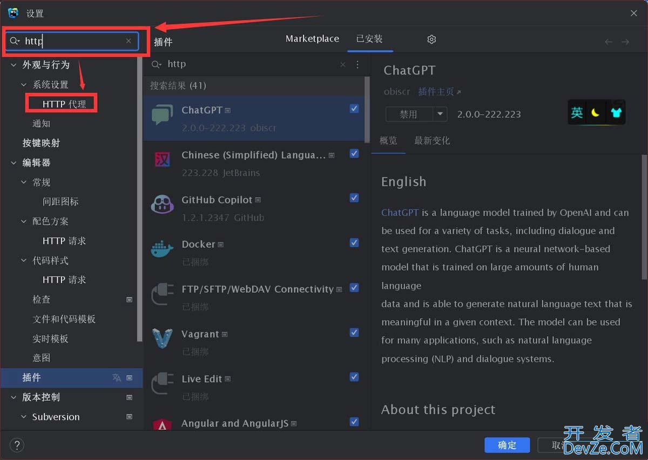Click the FTP/SFTP/WebDAV plug icon
The height and width of the screenshot is (460, 648).
(162, 294)
